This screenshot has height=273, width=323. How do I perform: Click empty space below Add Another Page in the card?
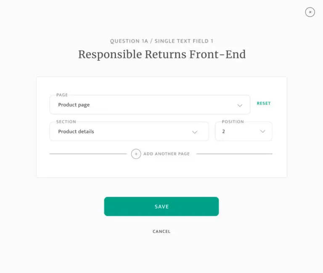(161, 167)
